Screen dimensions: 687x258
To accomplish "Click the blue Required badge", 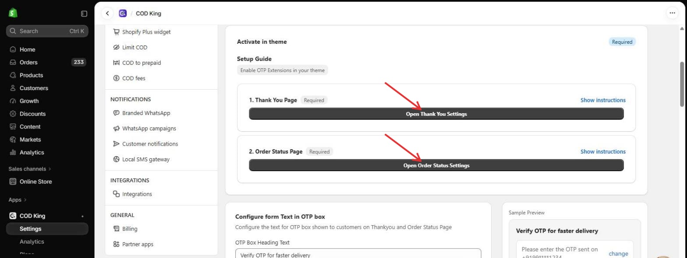I will (622, 42).
